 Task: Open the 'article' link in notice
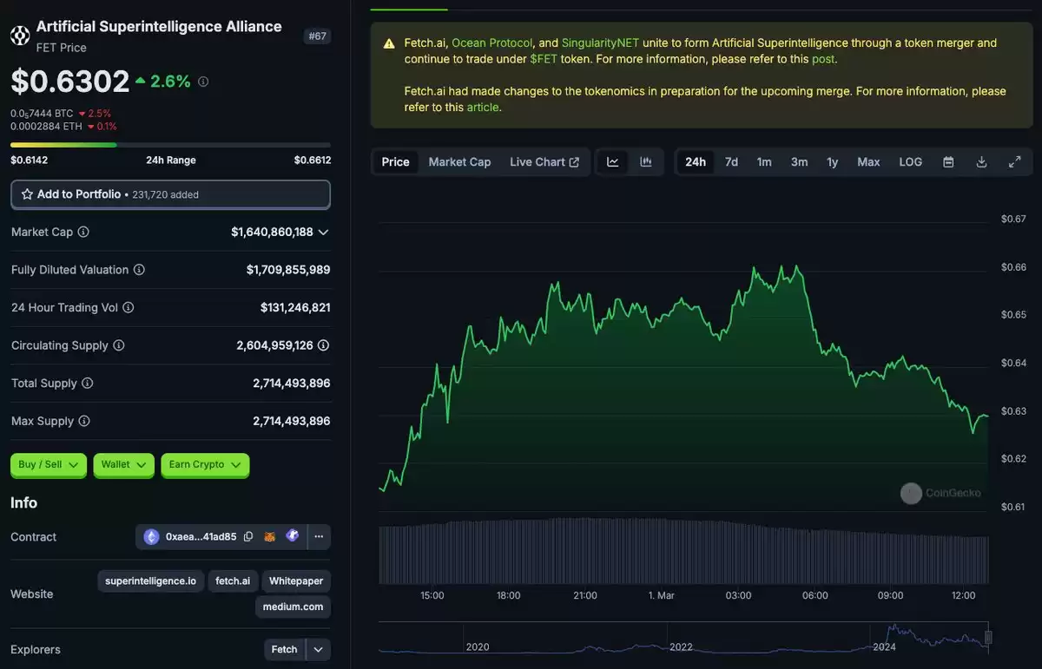483,108
